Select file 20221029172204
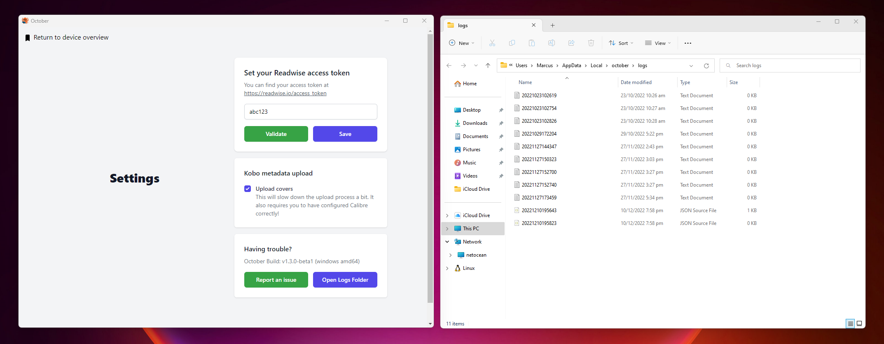This screenshot has height=344, width=884. click(x=539, y=134)
